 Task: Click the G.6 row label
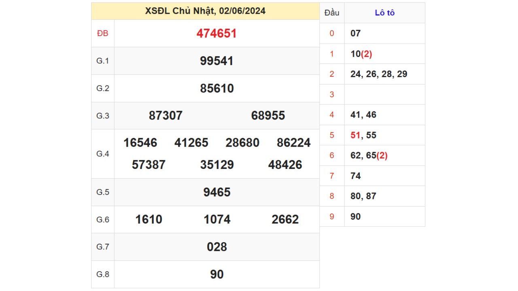[103, 220]
